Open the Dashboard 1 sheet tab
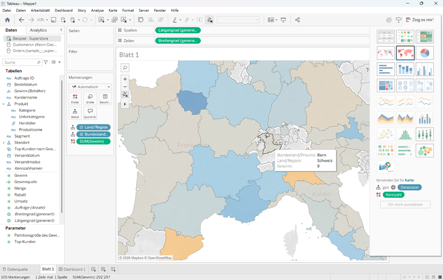 pos(72,269)
